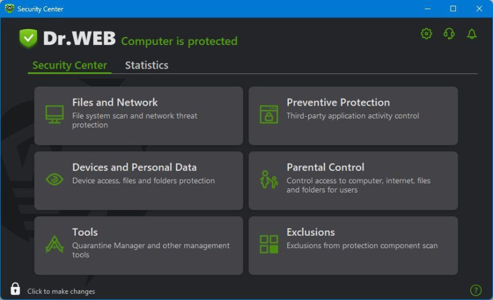Click the compass icon on the Tools tile
This screenshot has width=493, height=300.
(x=54, y=244)
